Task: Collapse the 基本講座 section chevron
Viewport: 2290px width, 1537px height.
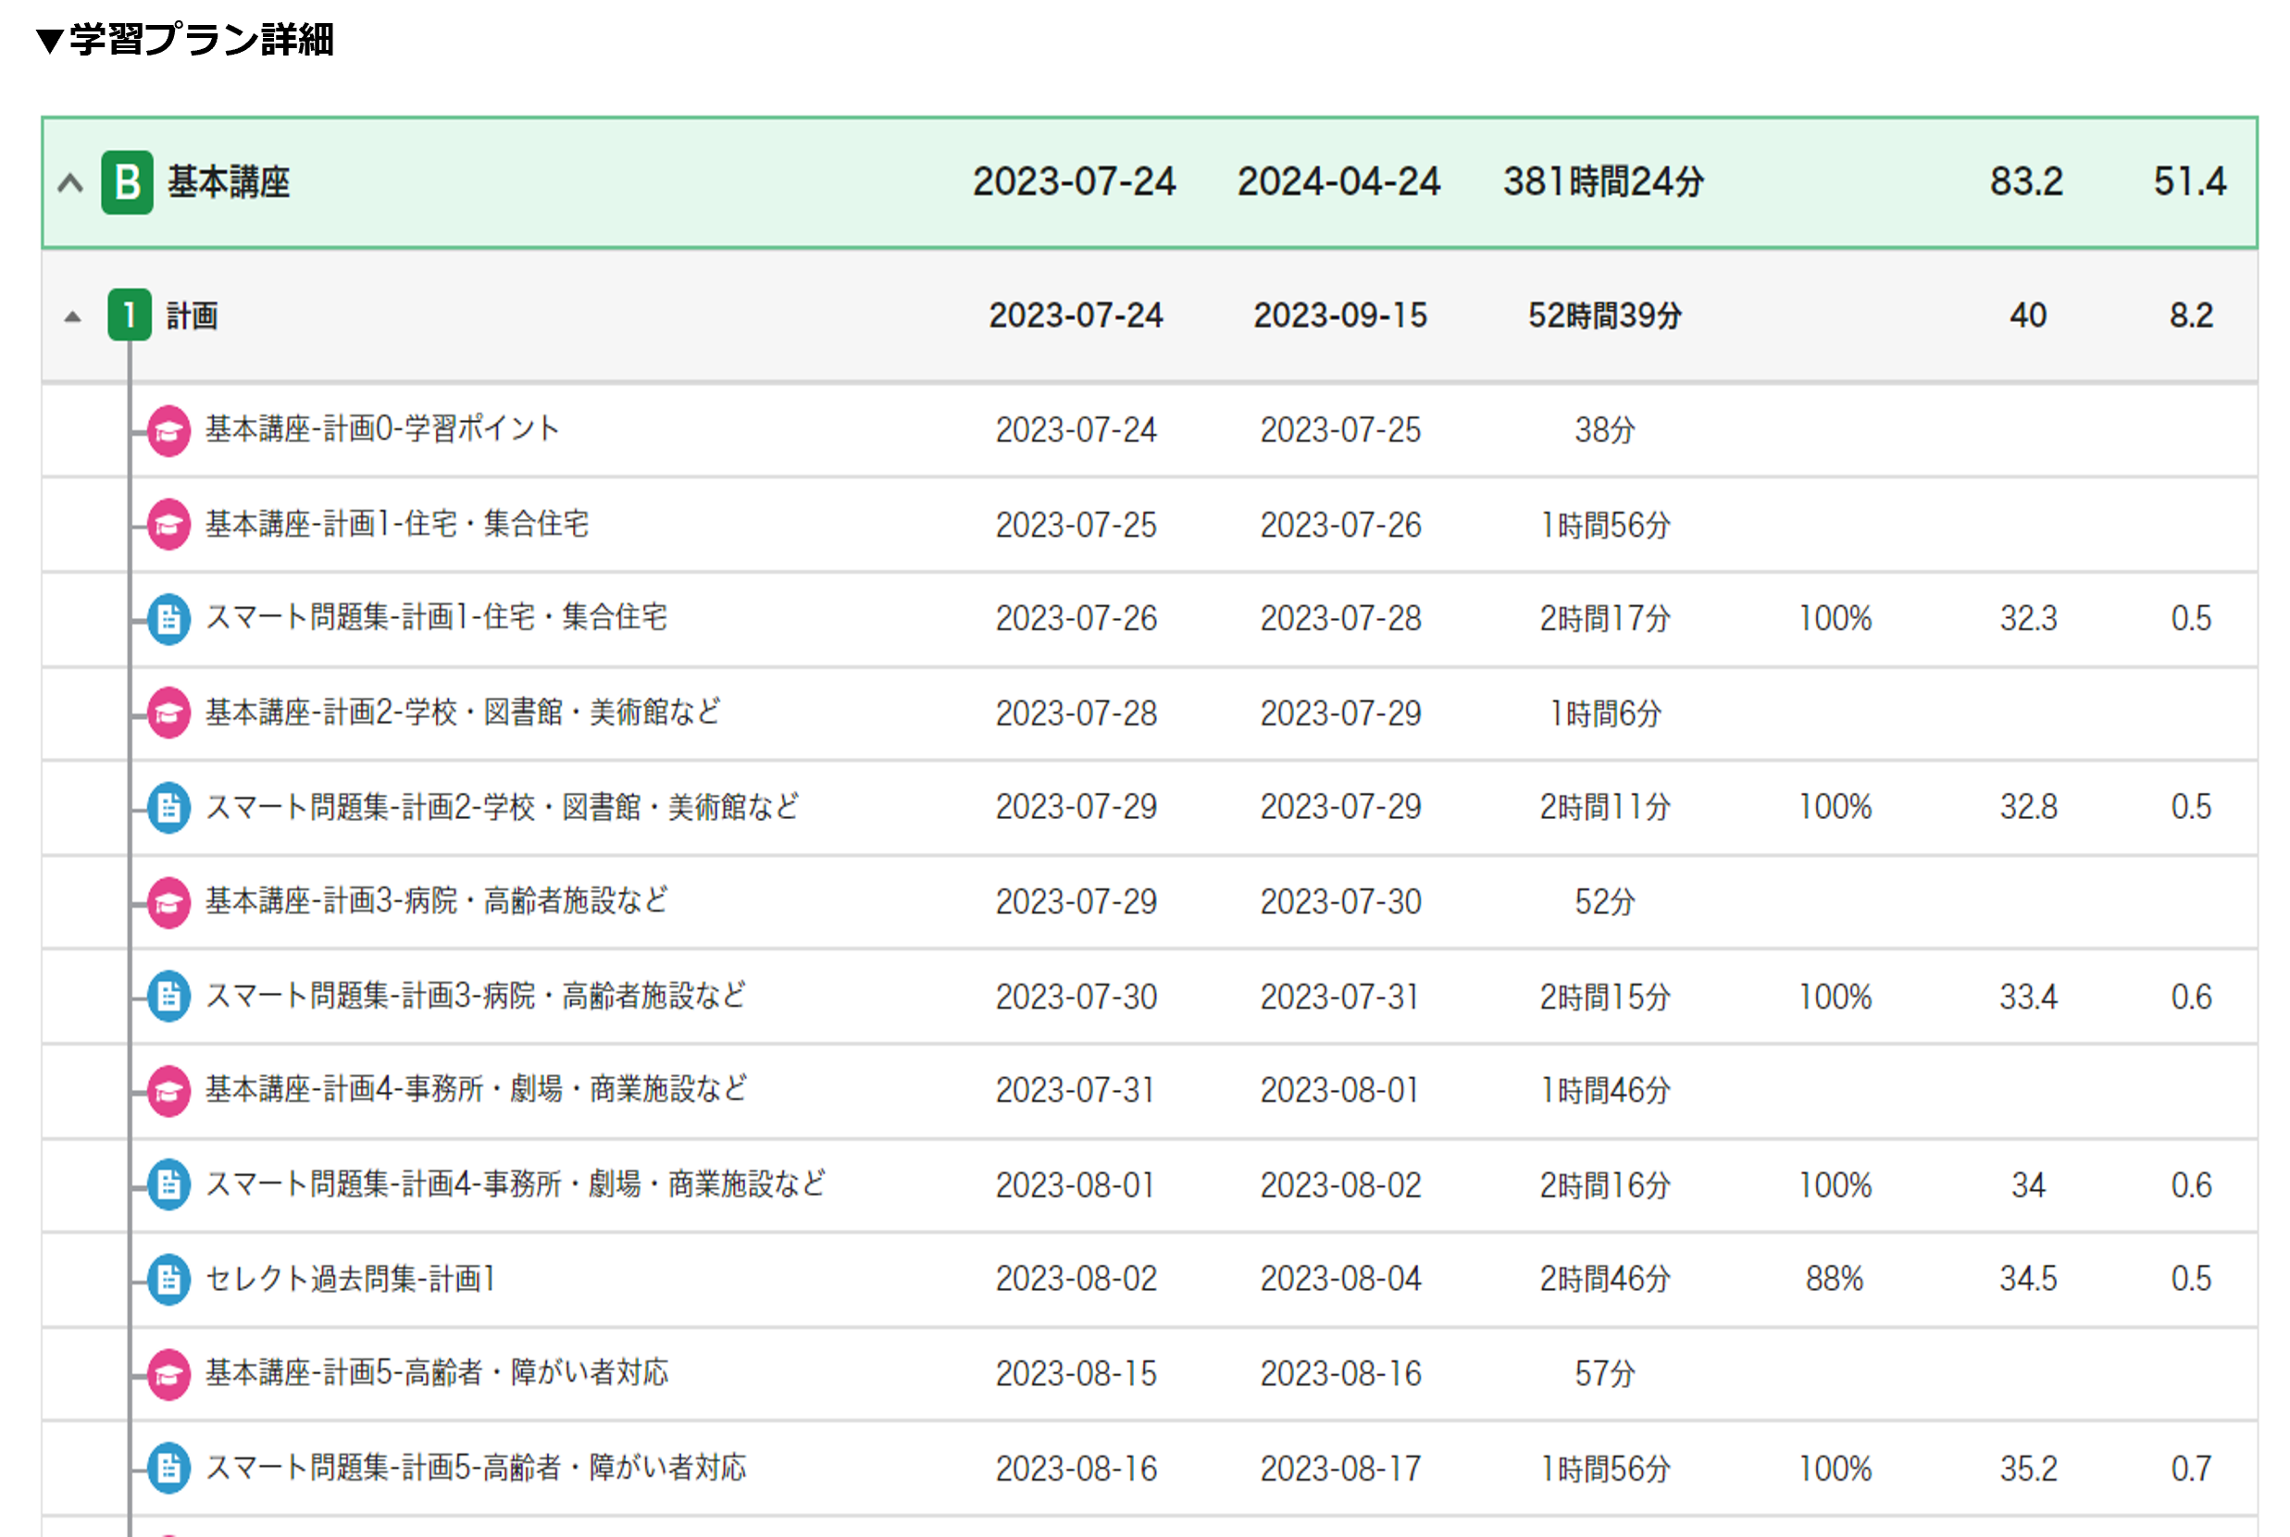Action: click(x=69, y=182)
